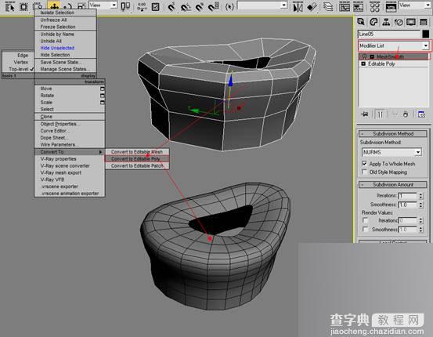Toggle the Percent Snap icon

click(200, 6)
